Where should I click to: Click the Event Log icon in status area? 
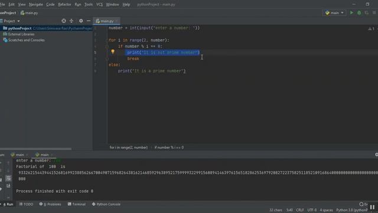361,204
